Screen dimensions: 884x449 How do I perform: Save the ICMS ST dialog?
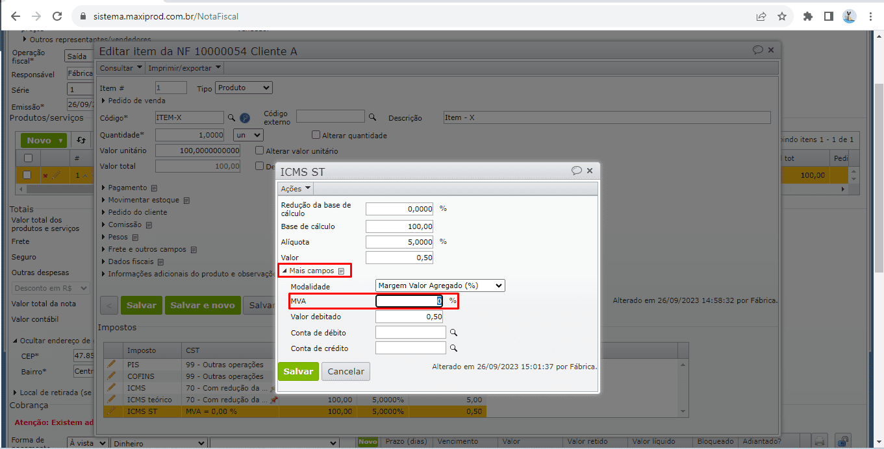tap(298, 372)
